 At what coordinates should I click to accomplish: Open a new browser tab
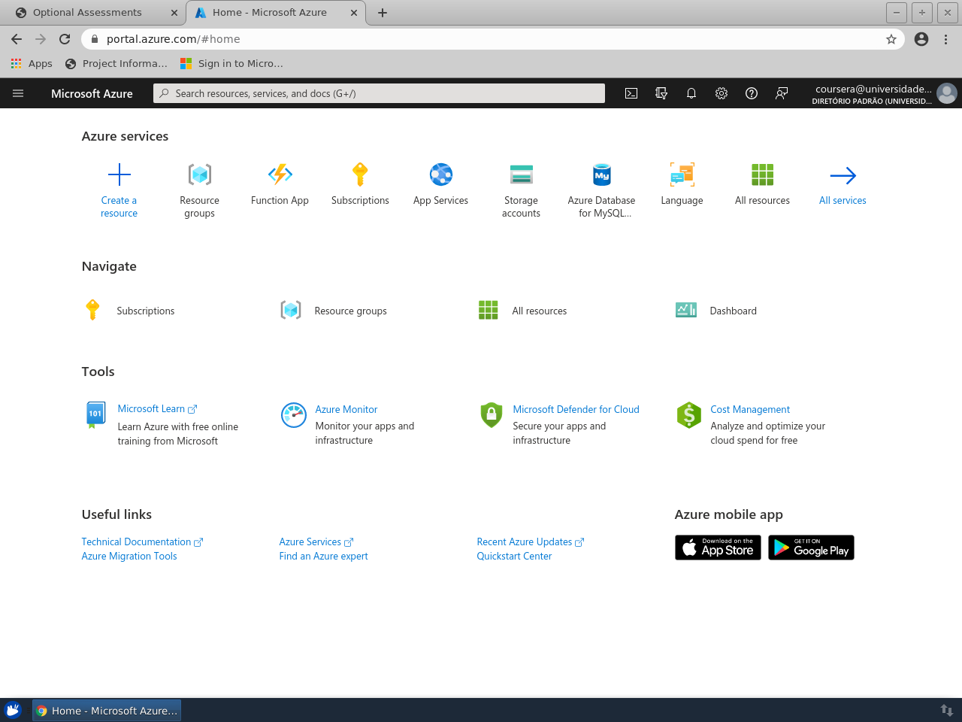[x=383, y=13]
